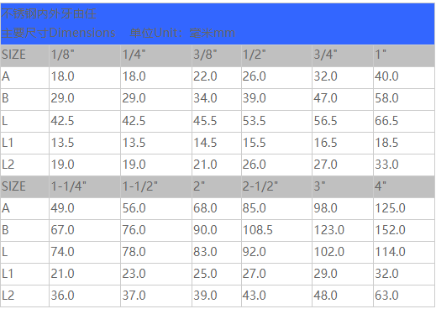Select the 152.0 cell in B row
This screenshot has height=309, width=436.
404,231
